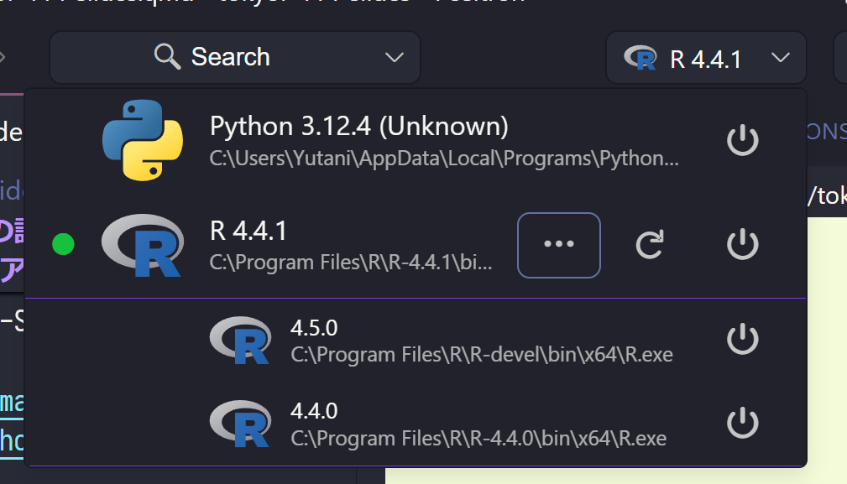Shut down the running R 4.4.1 session
The height and width of the screenshot is (484, 847).
pos(742,245)
